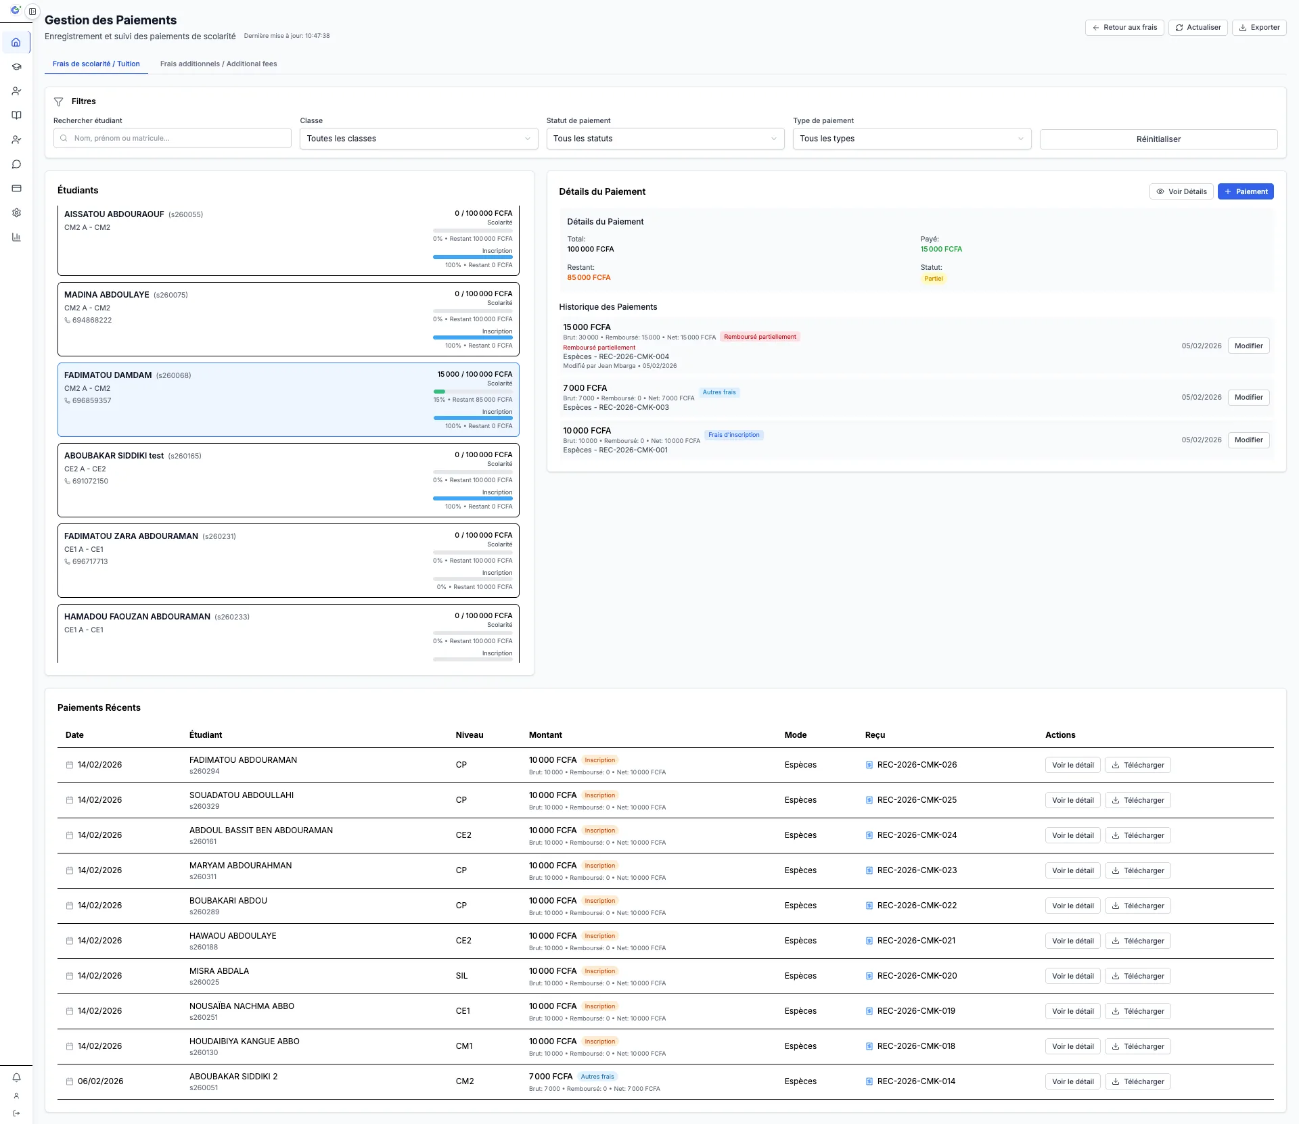Log out using the sidebar exit icon
The width and height of the screenshot is (1299, 1124).
coord(16,1113)
